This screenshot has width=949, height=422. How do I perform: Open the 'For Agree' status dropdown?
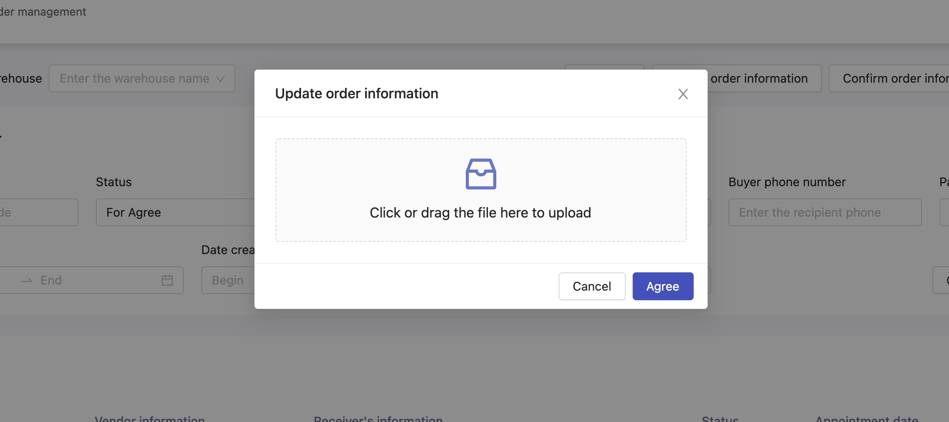click(x=174, y=212)
